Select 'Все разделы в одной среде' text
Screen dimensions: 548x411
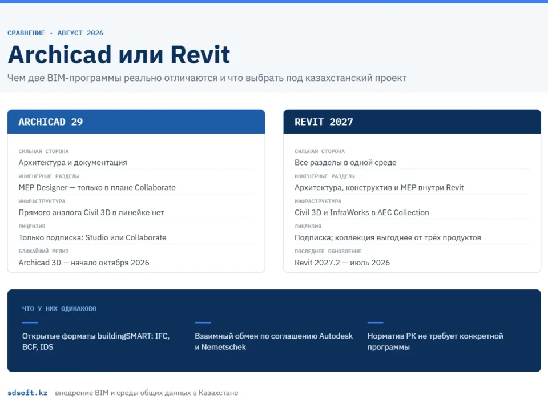click(x=345, y=163)
